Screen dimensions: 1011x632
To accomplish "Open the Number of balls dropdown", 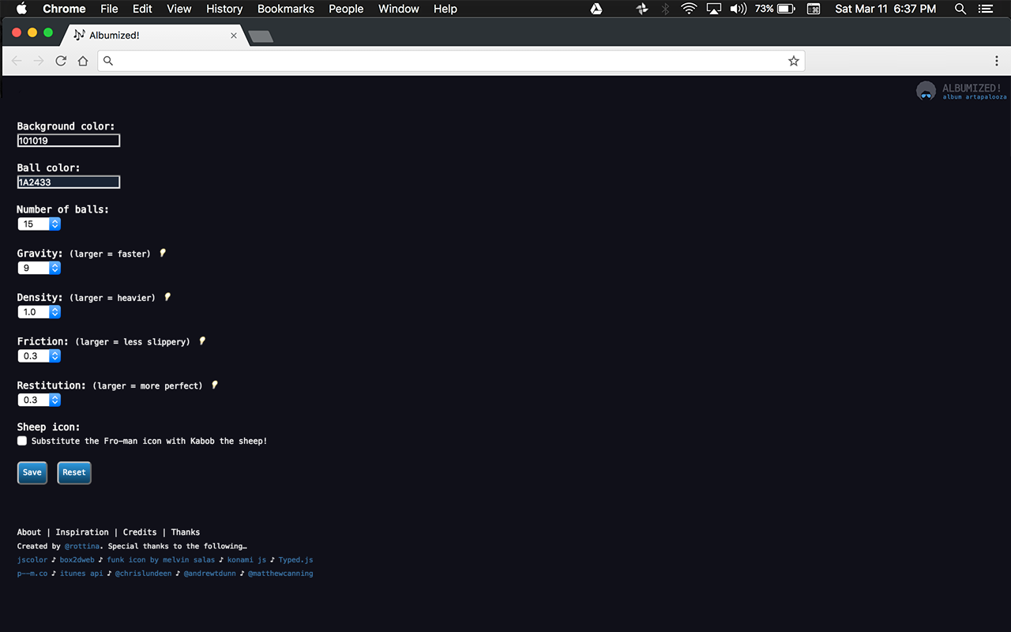I will click(39, 224).
